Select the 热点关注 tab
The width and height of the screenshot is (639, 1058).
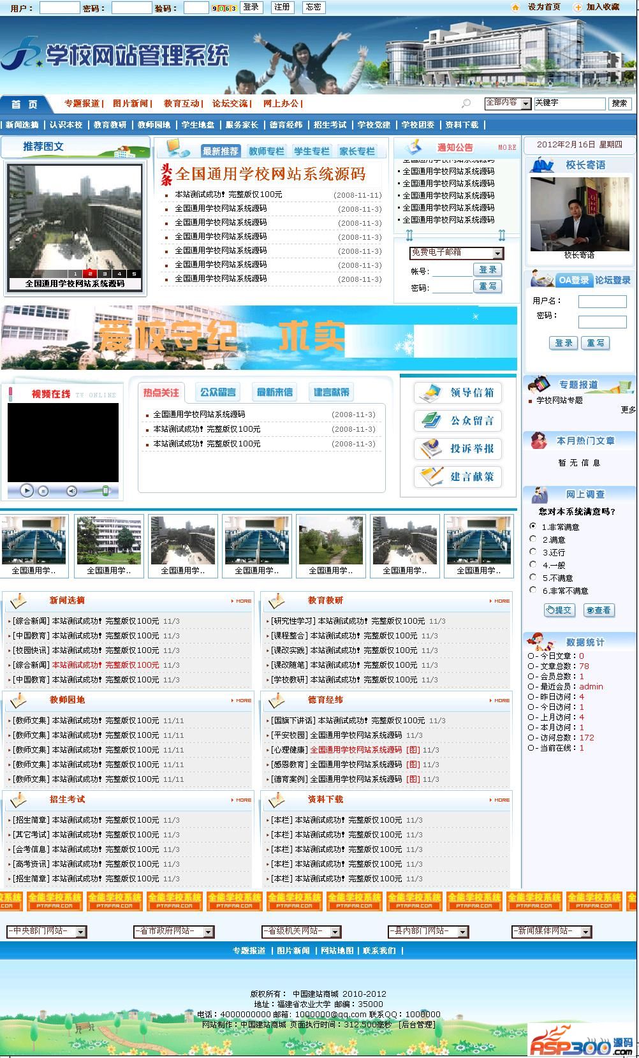tap(161, 392)
